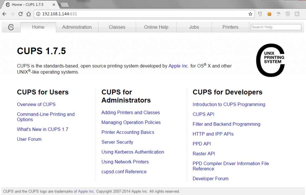Image resolution: width=306 pixels, height=195 pixels.
Task: Reload the page with refresh icon
Action: pyautogui.click(x=21, y=14)
